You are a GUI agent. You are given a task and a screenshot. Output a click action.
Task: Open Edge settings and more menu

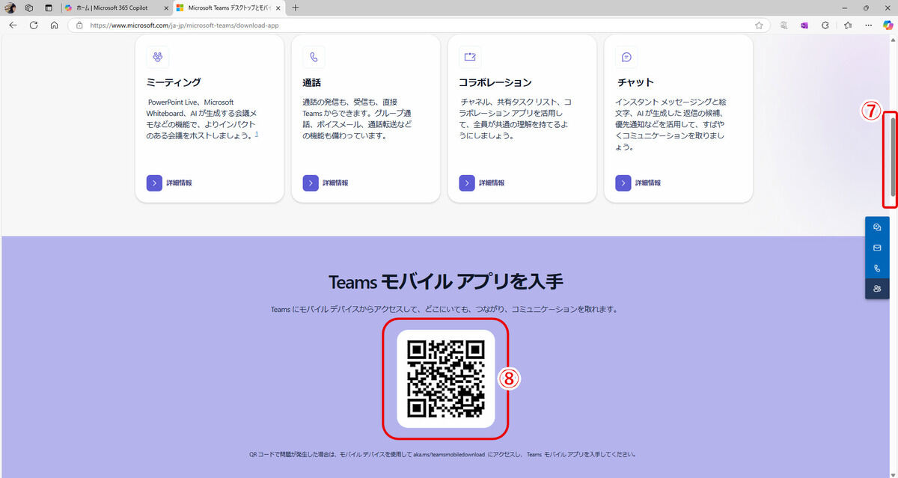(868, 25)
